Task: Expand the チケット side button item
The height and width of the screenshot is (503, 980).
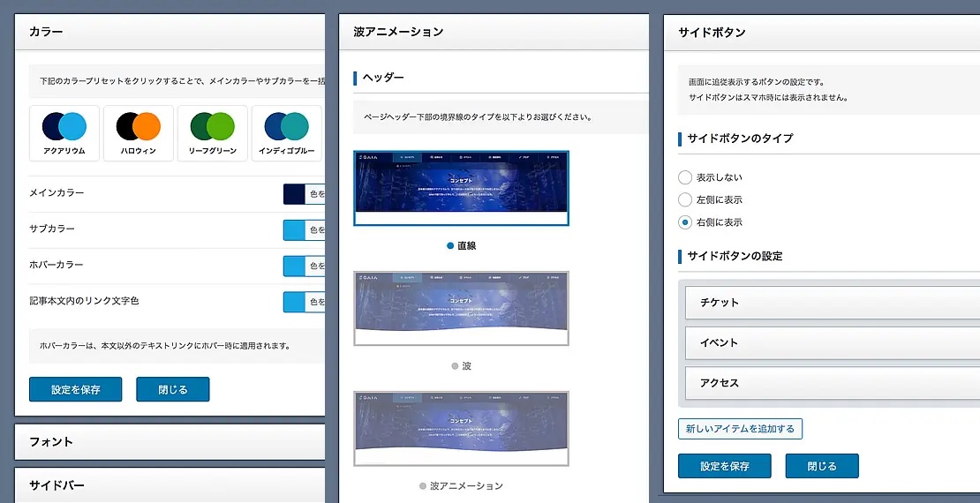Action: point(830,303)
